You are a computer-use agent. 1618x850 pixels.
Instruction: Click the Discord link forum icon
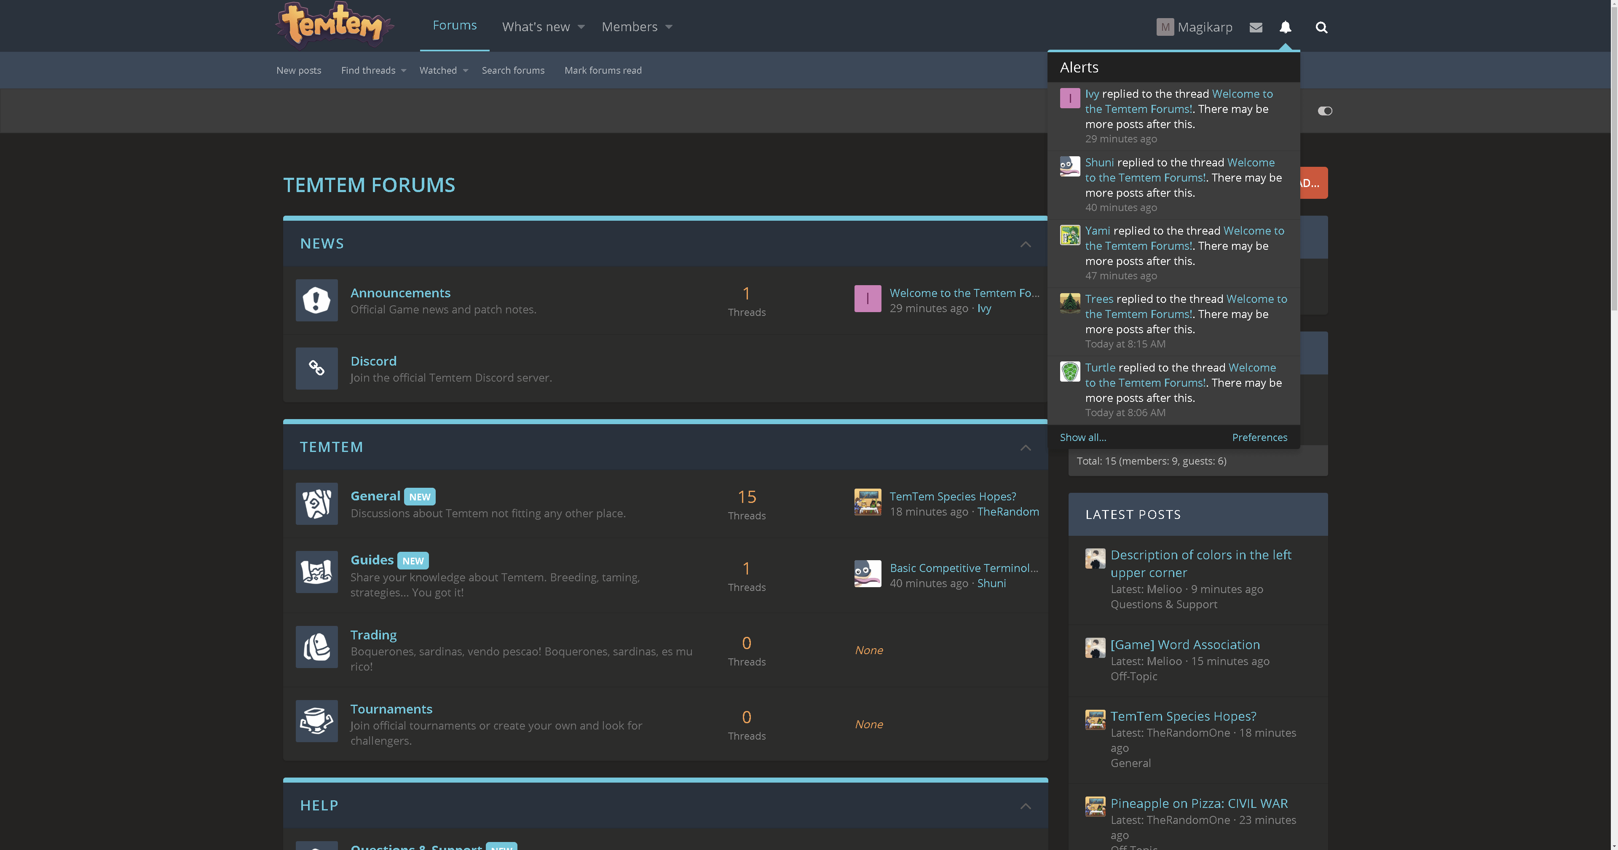tap(316, 369)
